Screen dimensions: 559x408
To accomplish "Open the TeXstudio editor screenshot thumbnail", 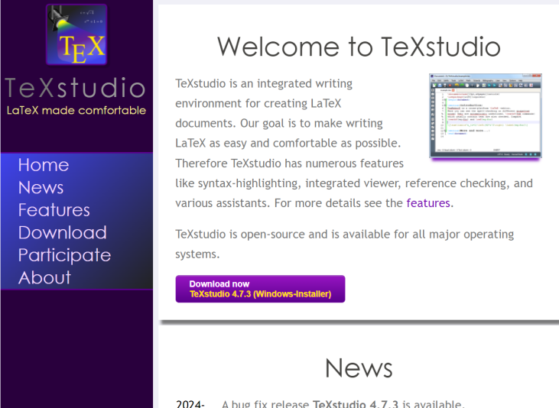I will pyautogui.click(x=486, y=116).
